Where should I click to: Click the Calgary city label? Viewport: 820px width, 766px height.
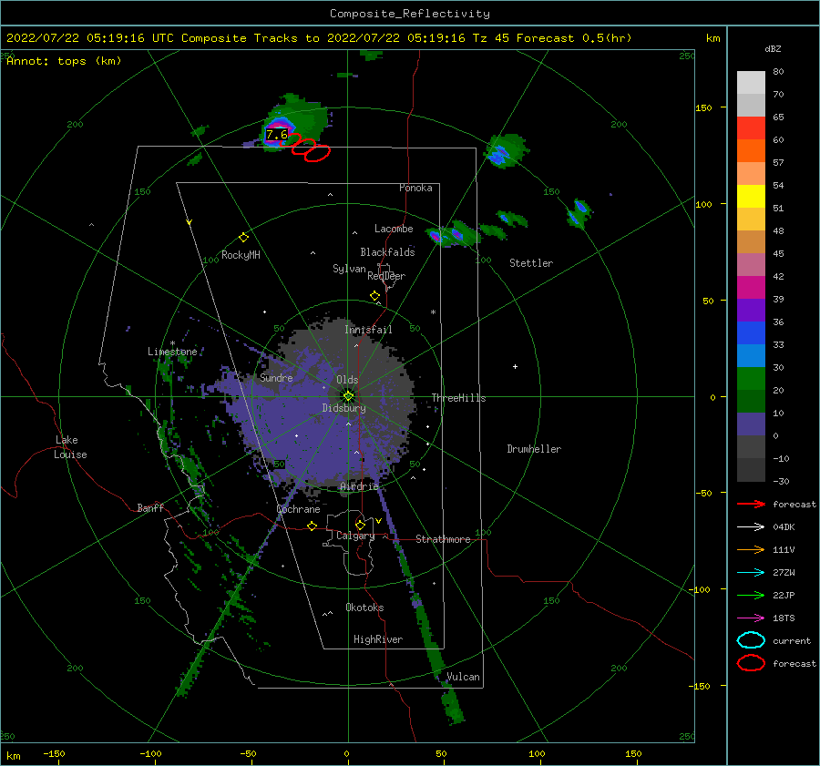[355, 536]
